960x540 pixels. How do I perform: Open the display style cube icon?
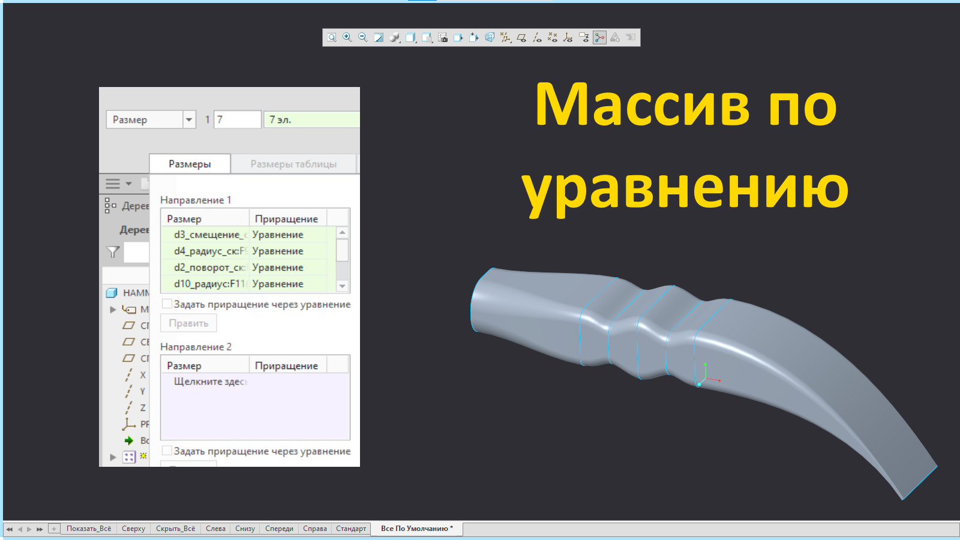tap(410, 37)
